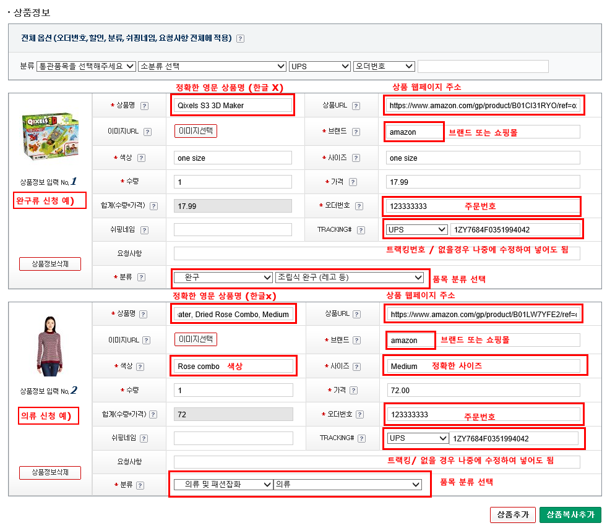The height and width of the screenshot is (531, 615).
Task: Open 조립식 완구 (레고 등) subcategory dropdown
Action: click(x=350, y=278)
